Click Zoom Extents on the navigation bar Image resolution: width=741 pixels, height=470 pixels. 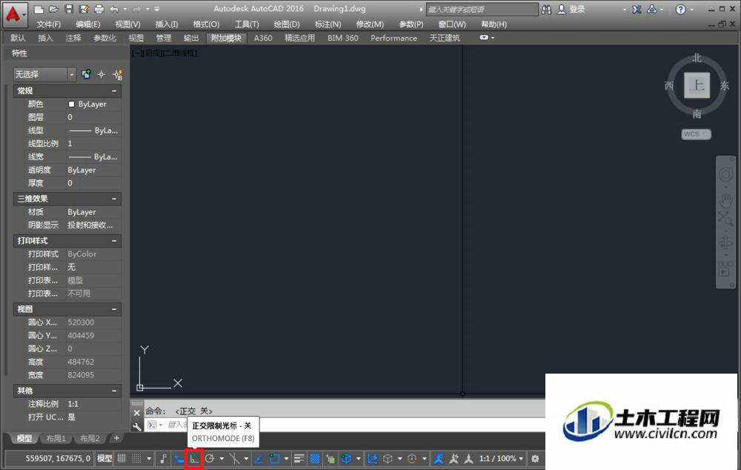[x=725, y=219]
